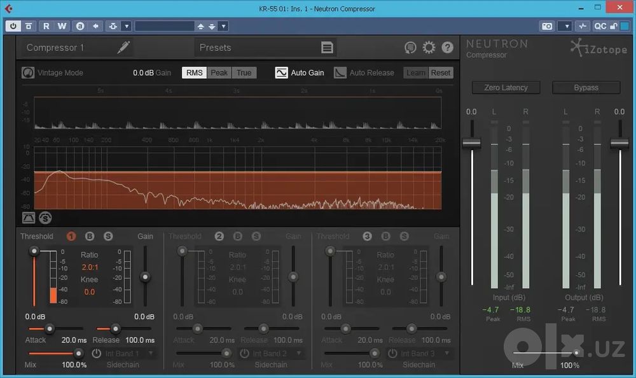Open the preset browser dropdown arrow
The width and height of the screenshot is (636, 378).
(223, 26)
